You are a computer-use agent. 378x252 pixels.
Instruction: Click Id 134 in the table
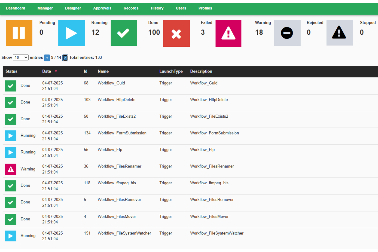(87, 133)
